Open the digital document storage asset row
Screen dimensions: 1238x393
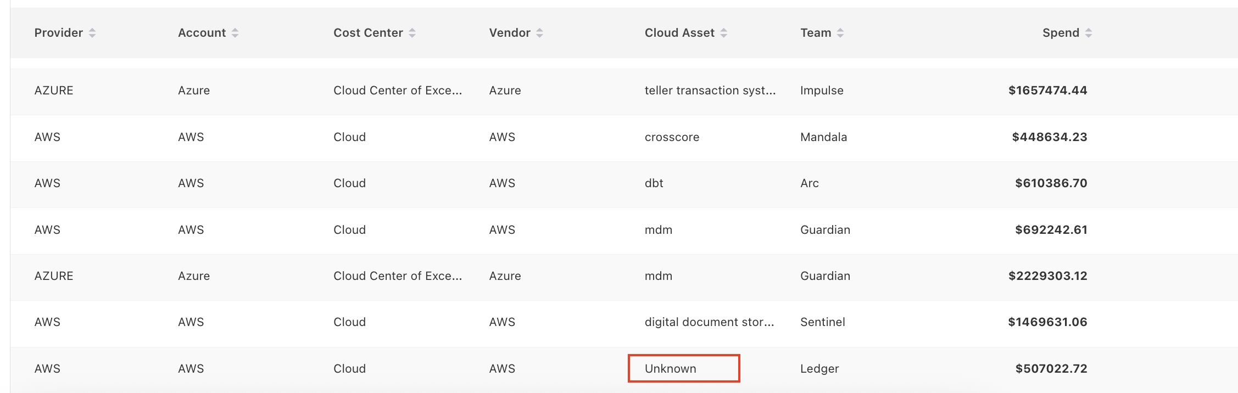709,322
